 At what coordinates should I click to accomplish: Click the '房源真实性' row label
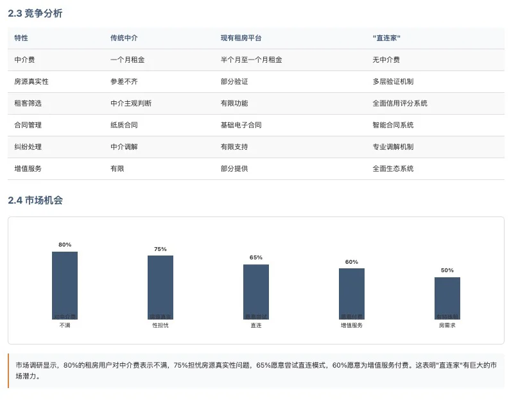[x=31, y=81]
